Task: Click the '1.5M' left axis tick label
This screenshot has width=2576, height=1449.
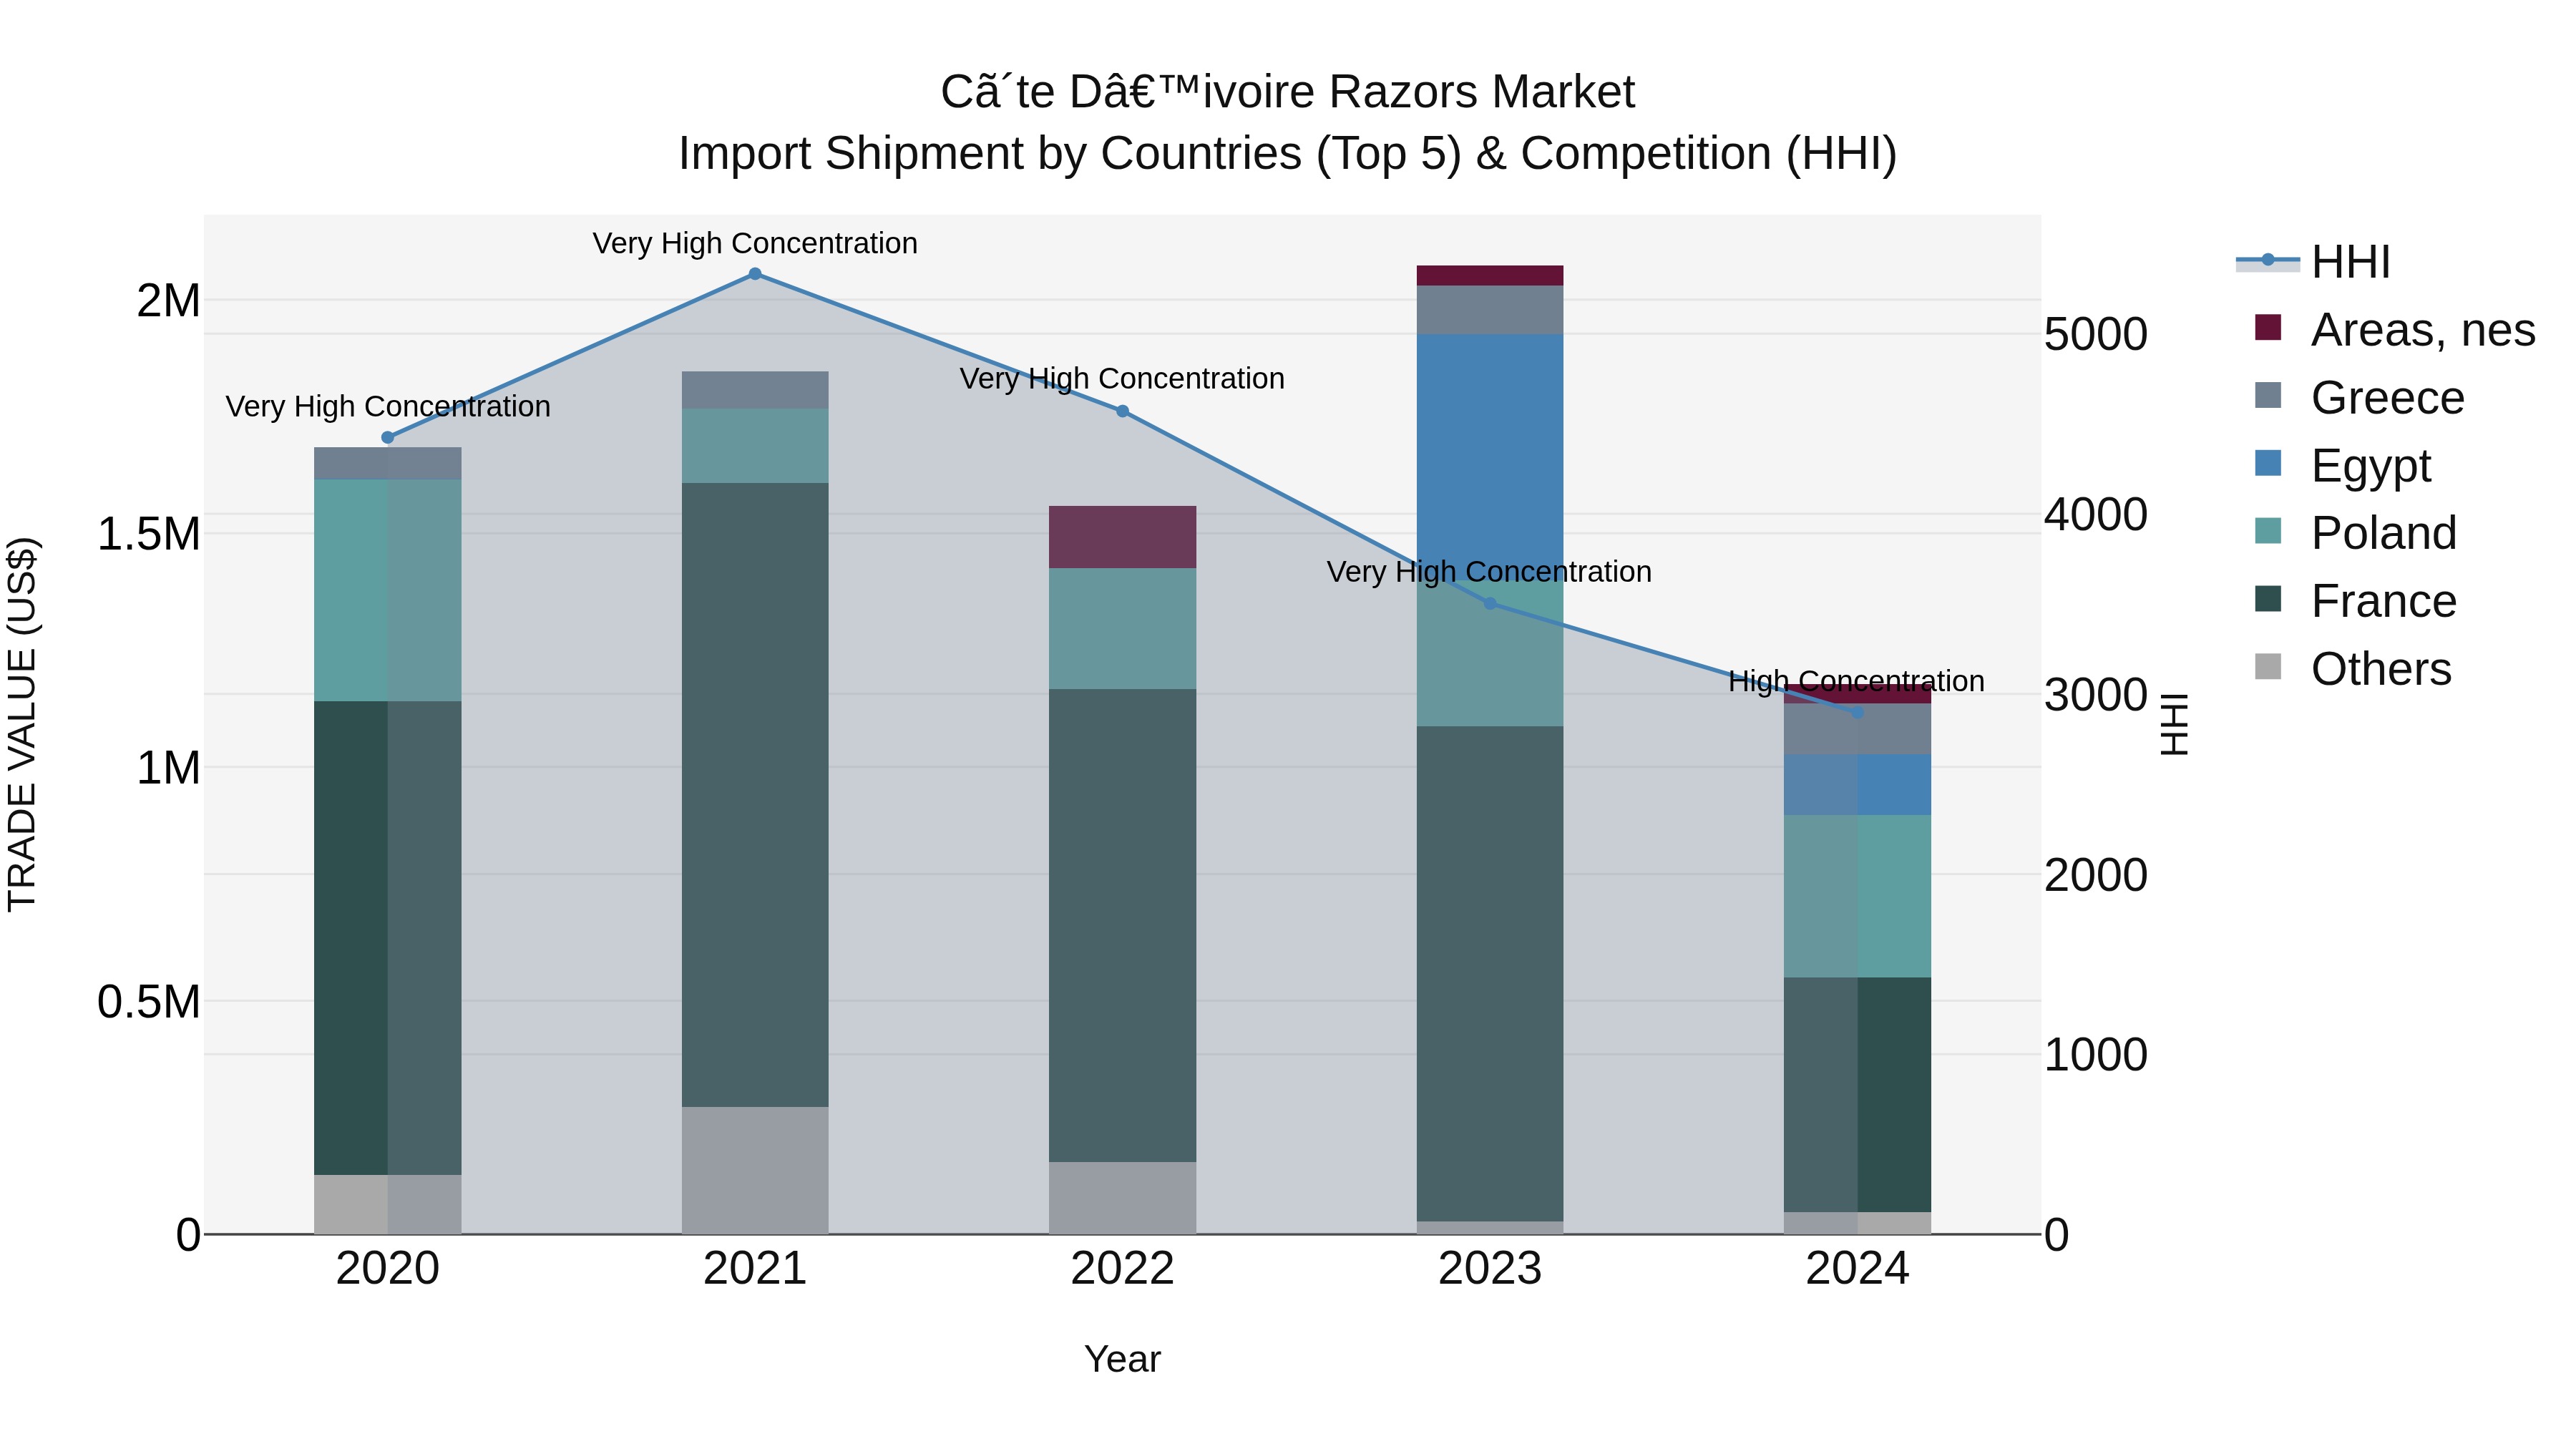Action: click(x=148, y=534)
